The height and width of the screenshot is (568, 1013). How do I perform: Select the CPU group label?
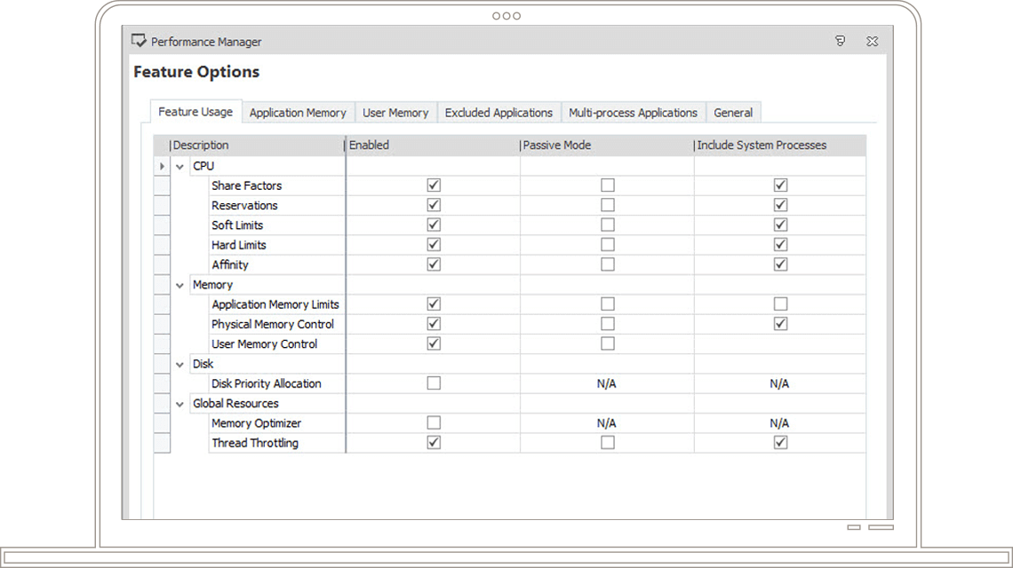click(203, 166)
